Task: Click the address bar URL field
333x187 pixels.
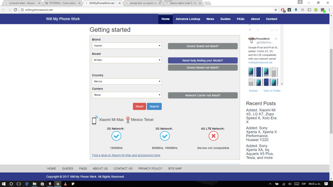Action: (x=149, y=10)
